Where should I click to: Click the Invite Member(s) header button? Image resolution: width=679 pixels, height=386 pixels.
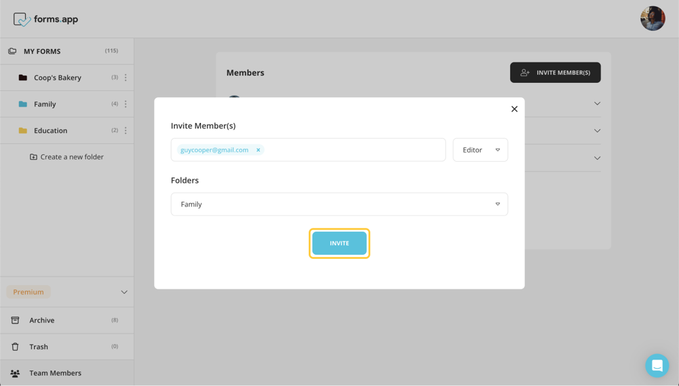point(555,73)
